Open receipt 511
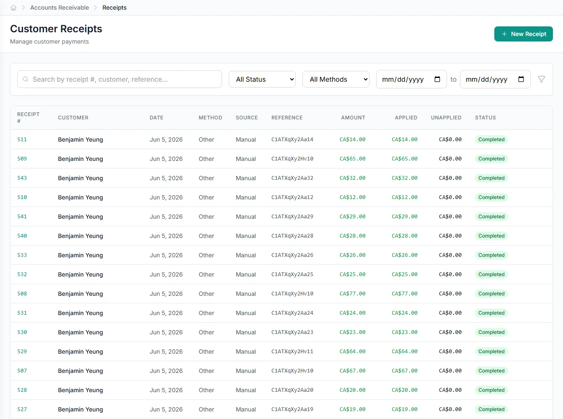 click(22, 140)
